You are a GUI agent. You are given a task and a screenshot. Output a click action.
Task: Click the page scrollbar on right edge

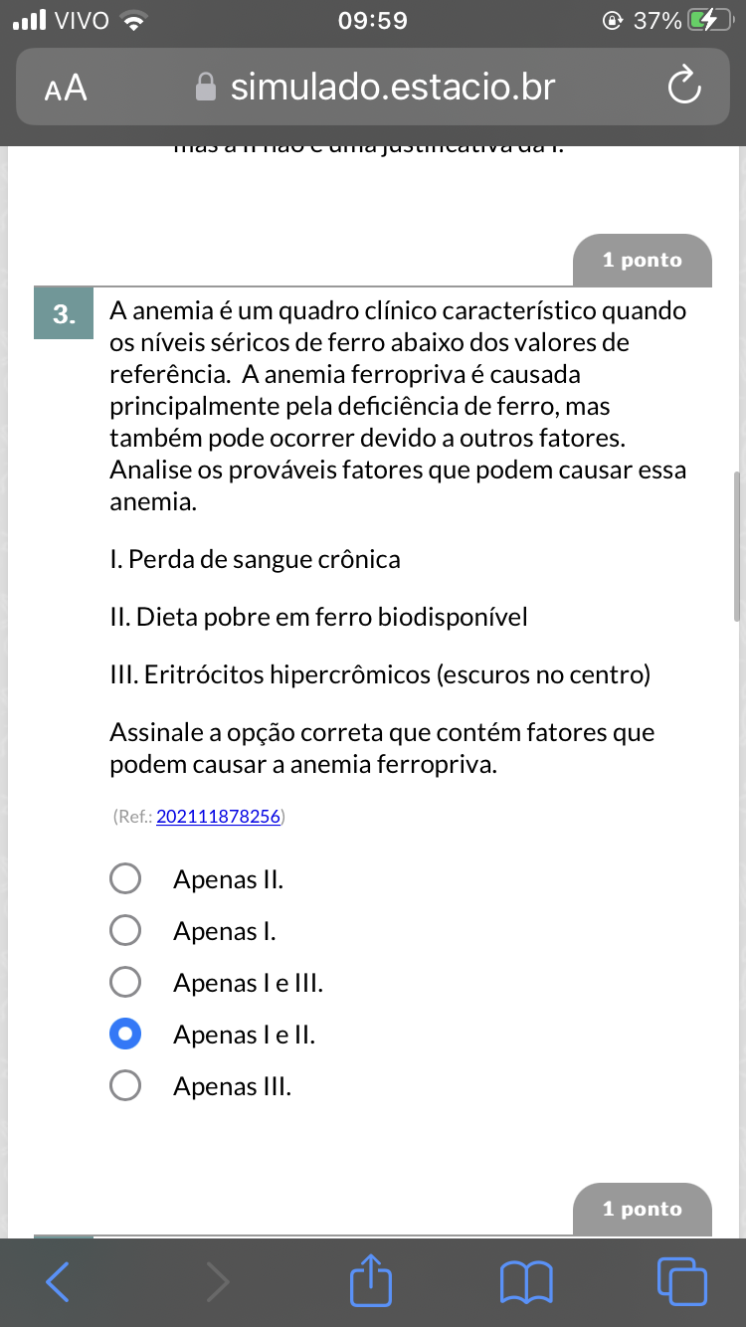[736, 547]
